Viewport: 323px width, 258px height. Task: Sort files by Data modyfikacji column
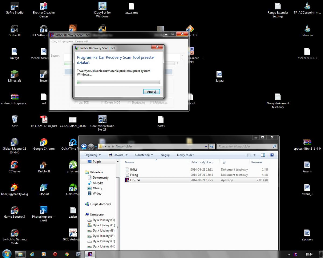[205, 162]
